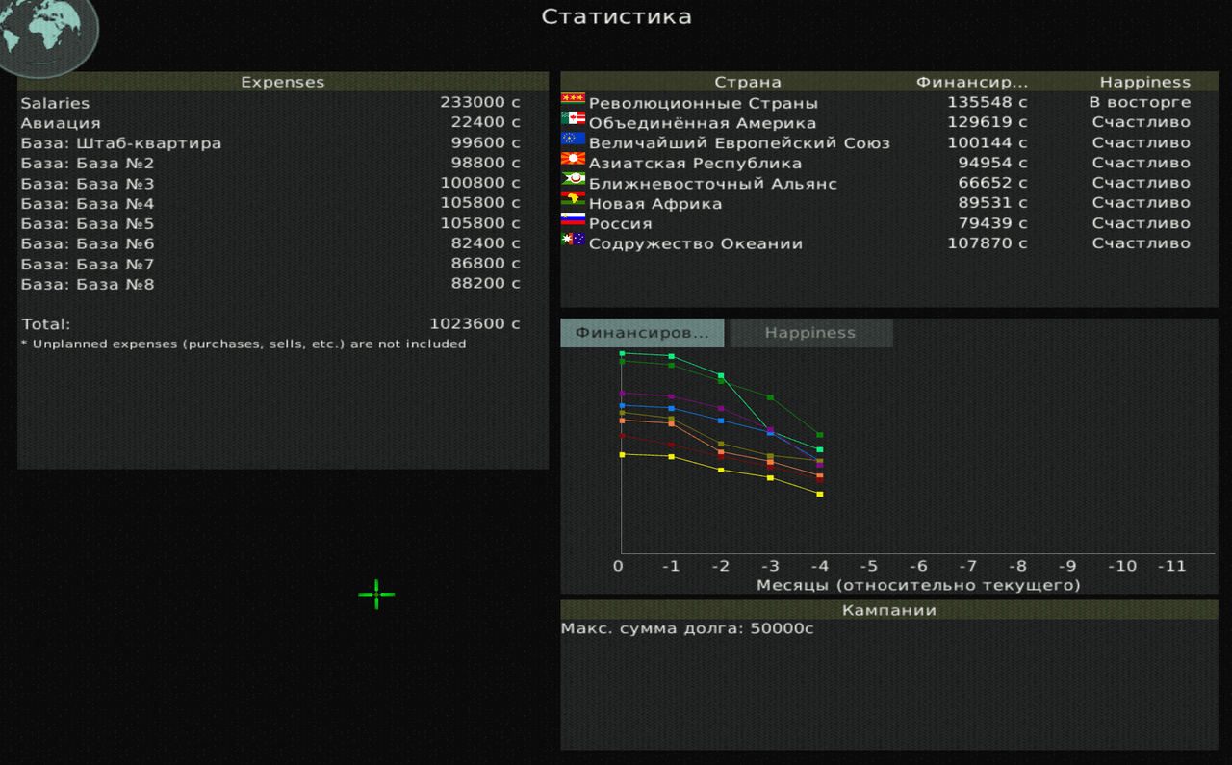Image resolution: width=1232 pixels, height=765 pixels.
Task: Click the -11 month label on graph axis
Action: tap(1171, 566)
